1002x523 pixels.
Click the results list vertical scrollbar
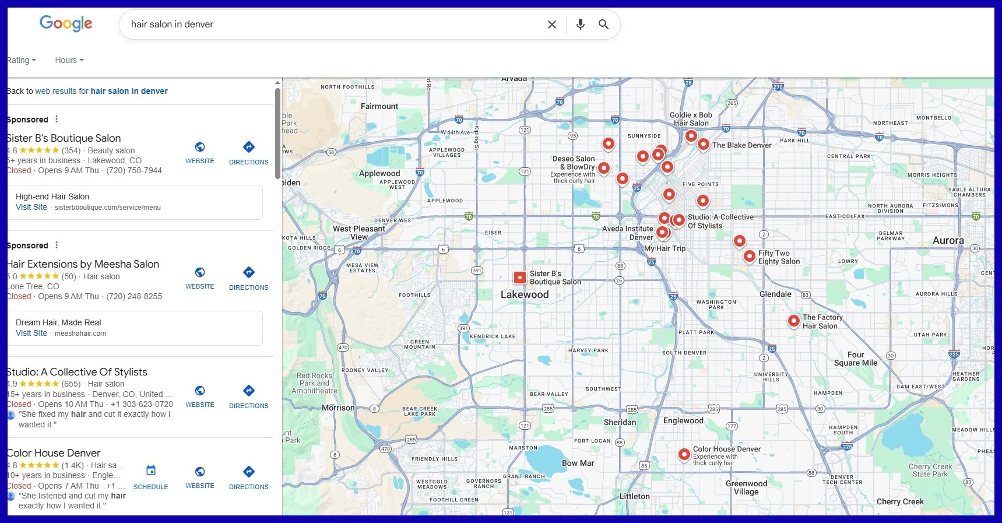[277, 134]
